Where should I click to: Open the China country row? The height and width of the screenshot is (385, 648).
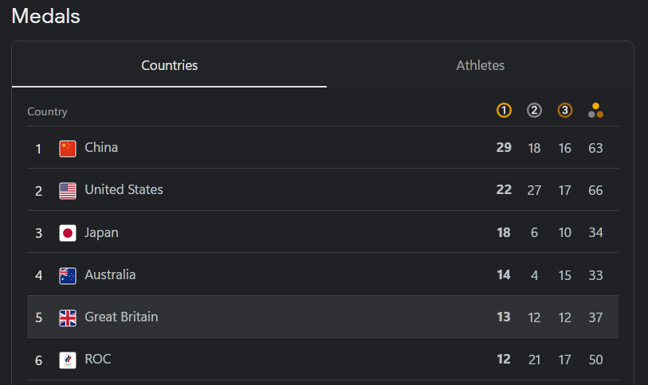[323, 148]
